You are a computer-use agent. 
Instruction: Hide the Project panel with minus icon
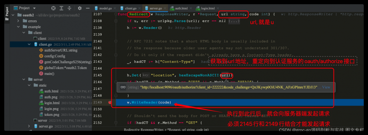click(87, 8)
